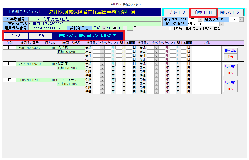Viewport: 249px width, 160px height.
Task: Click 基本書込 for employee 稲留 萌
Action: click(x=230, y=67)
